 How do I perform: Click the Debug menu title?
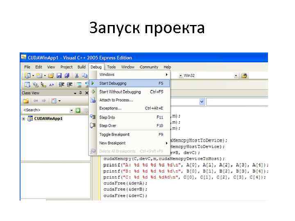96,67
